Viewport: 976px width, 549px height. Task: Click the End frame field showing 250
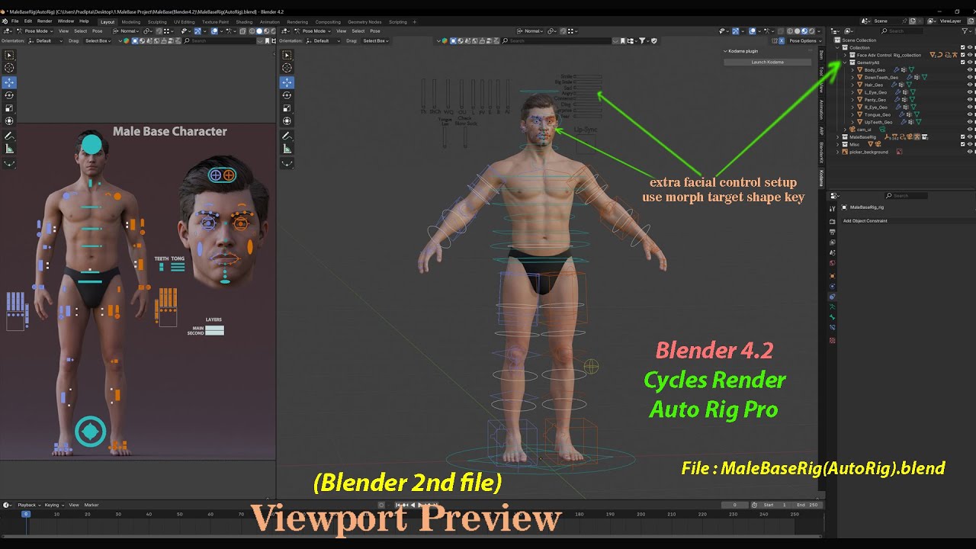click(x=807, y=505)
